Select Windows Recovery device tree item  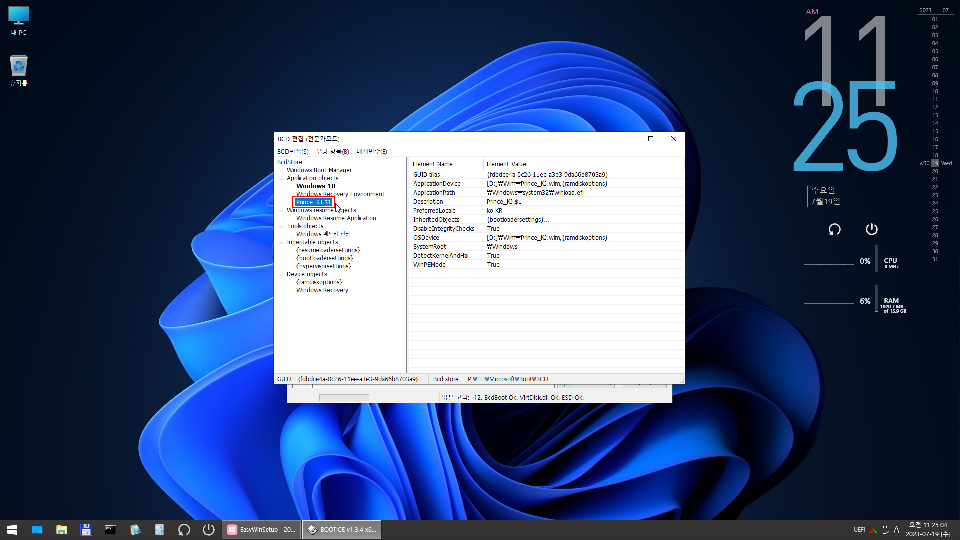coord(322,290)
